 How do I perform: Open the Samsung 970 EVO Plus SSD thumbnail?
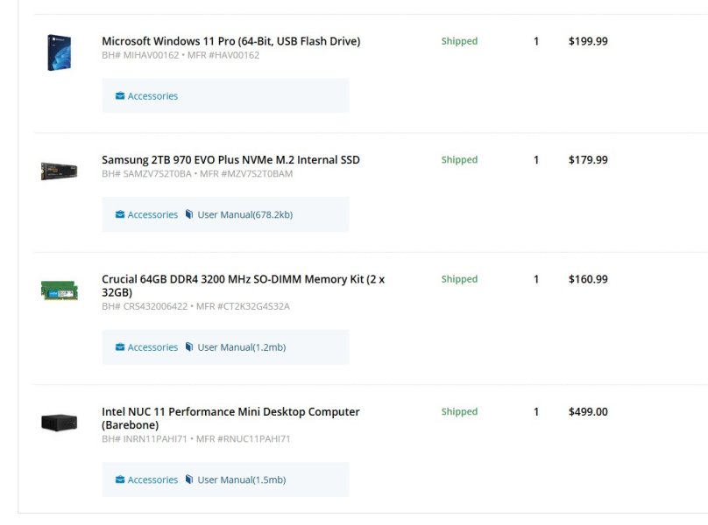tap(60, 171)
